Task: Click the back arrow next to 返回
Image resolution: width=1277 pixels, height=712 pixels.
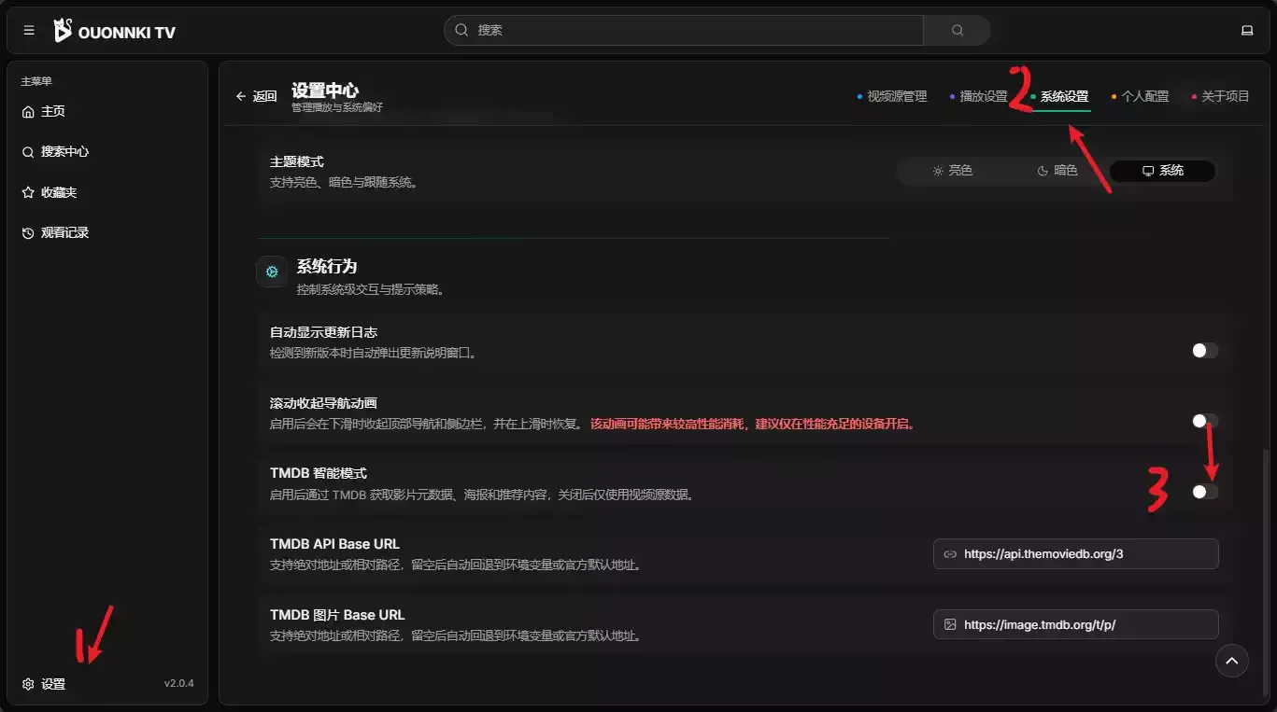Action: point(241,96)
